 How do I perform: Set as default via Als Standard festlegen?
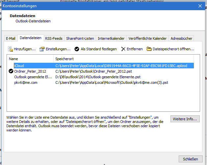(x=95, y=49)
